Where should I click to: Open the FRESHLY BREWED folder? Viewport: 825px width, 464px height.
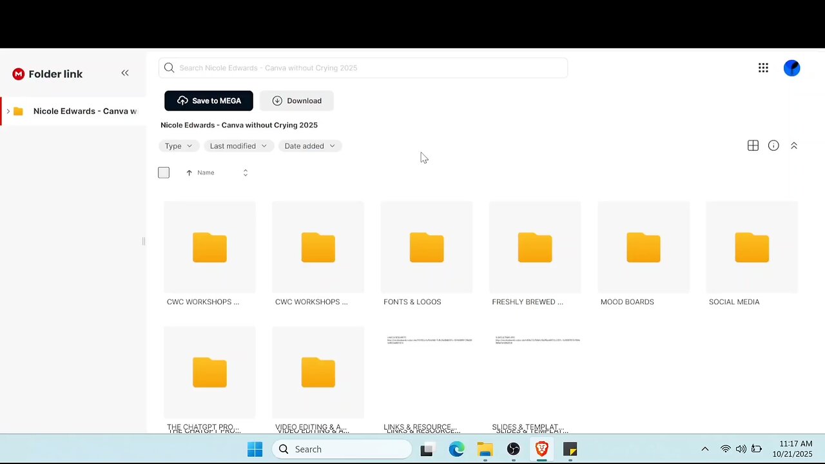pyautogui.click(x=535, y=247)
